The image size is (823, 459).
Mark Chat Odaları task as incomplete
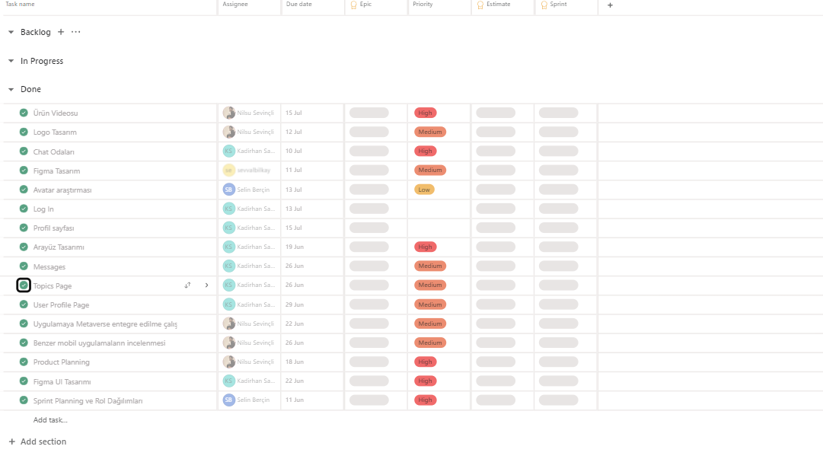[24, 151]
